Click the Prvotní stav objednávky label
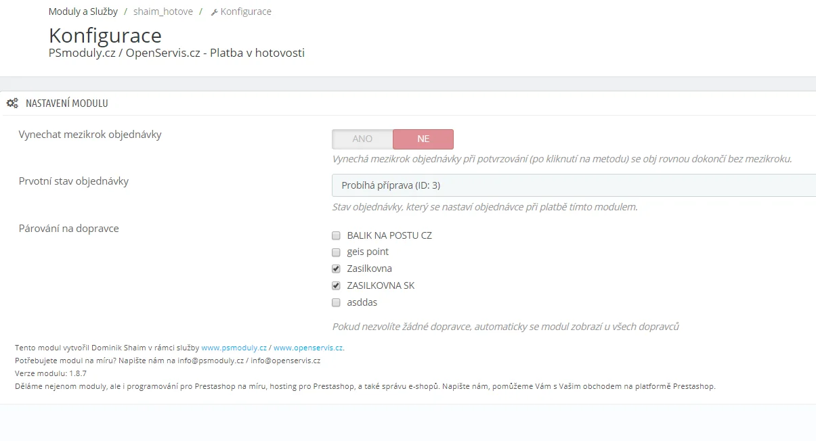 pyautogui.click(x=74, y=181)
